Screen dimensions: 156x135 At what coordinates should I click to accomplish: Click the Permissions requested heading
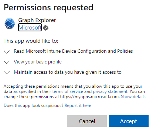pos(48,7)
